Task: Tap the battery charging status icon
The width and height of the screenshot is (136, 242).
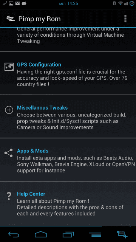Action: (132, 3)
